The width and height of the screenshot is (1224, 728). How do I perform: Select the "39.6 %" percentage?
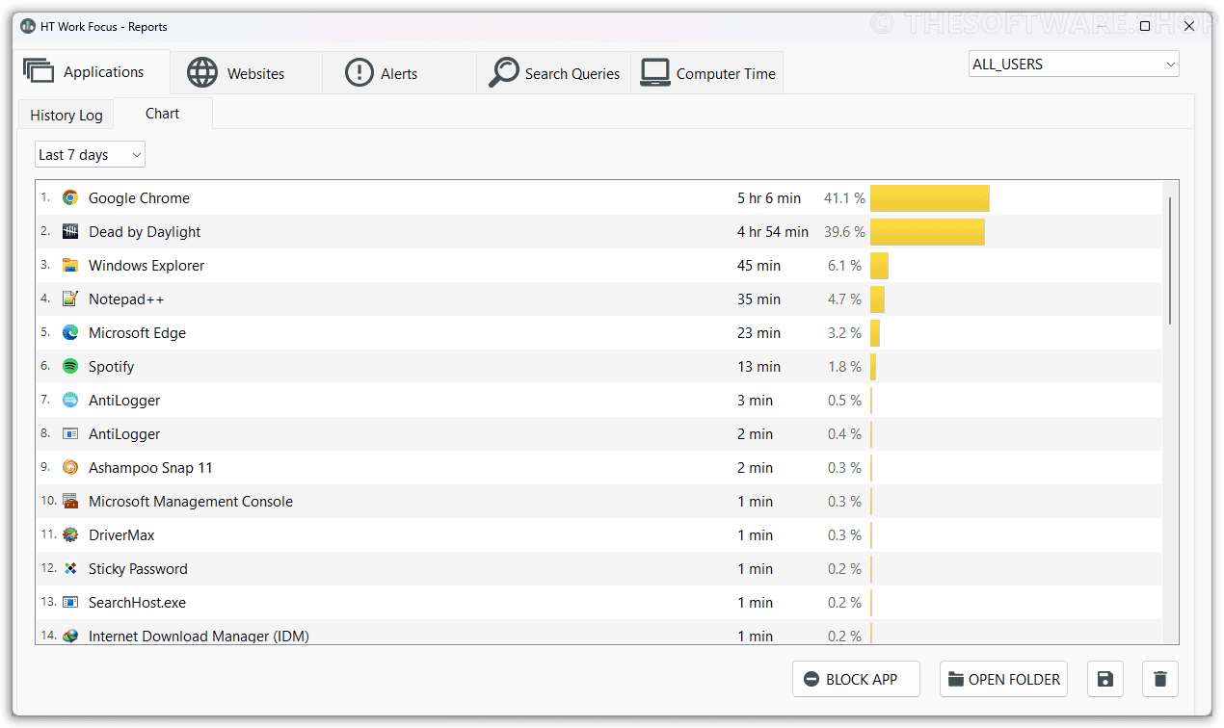click(844, 232)
